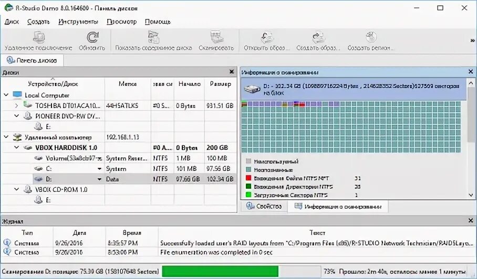477x279 pixels.
Task: Click the dark green NTFS directory legend swatch
Action: tap(248, 186)
